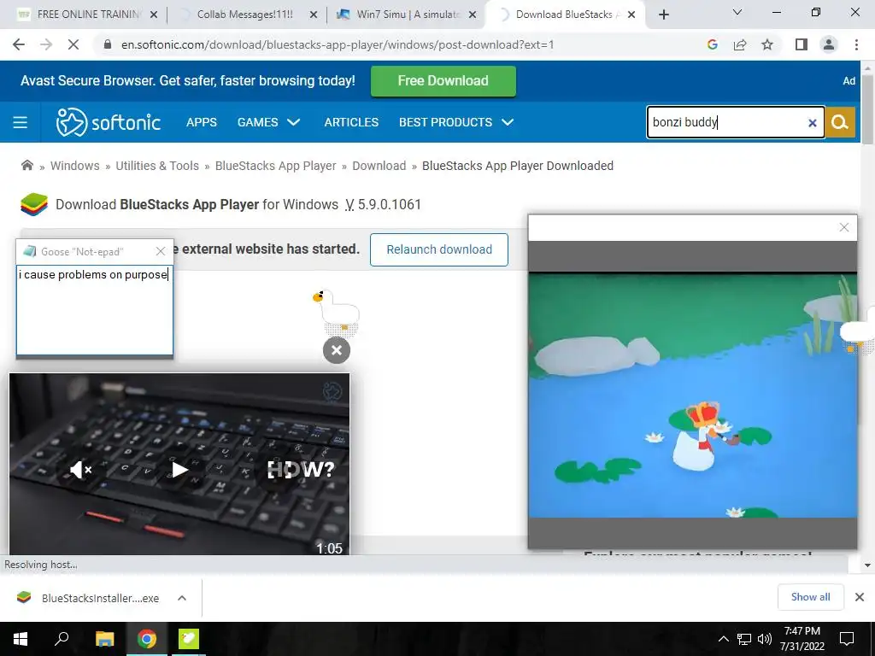Click the Download breadcrumb link
This screenshot has height=656, width=875.
point(379,166)
